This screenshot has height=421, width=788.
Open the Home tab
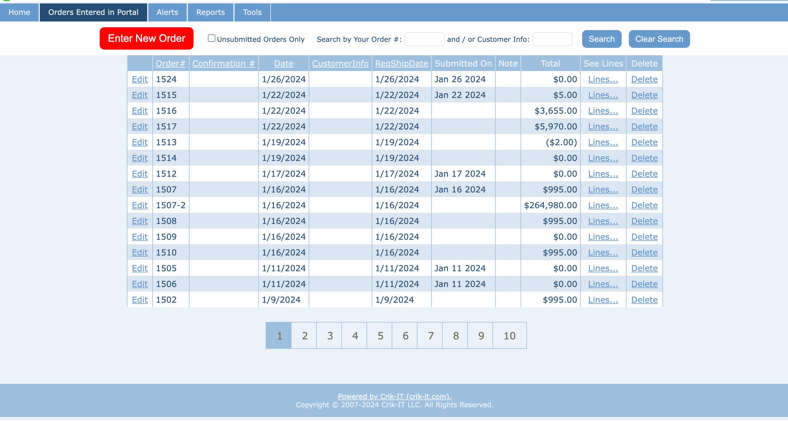(x=19, y=12)
